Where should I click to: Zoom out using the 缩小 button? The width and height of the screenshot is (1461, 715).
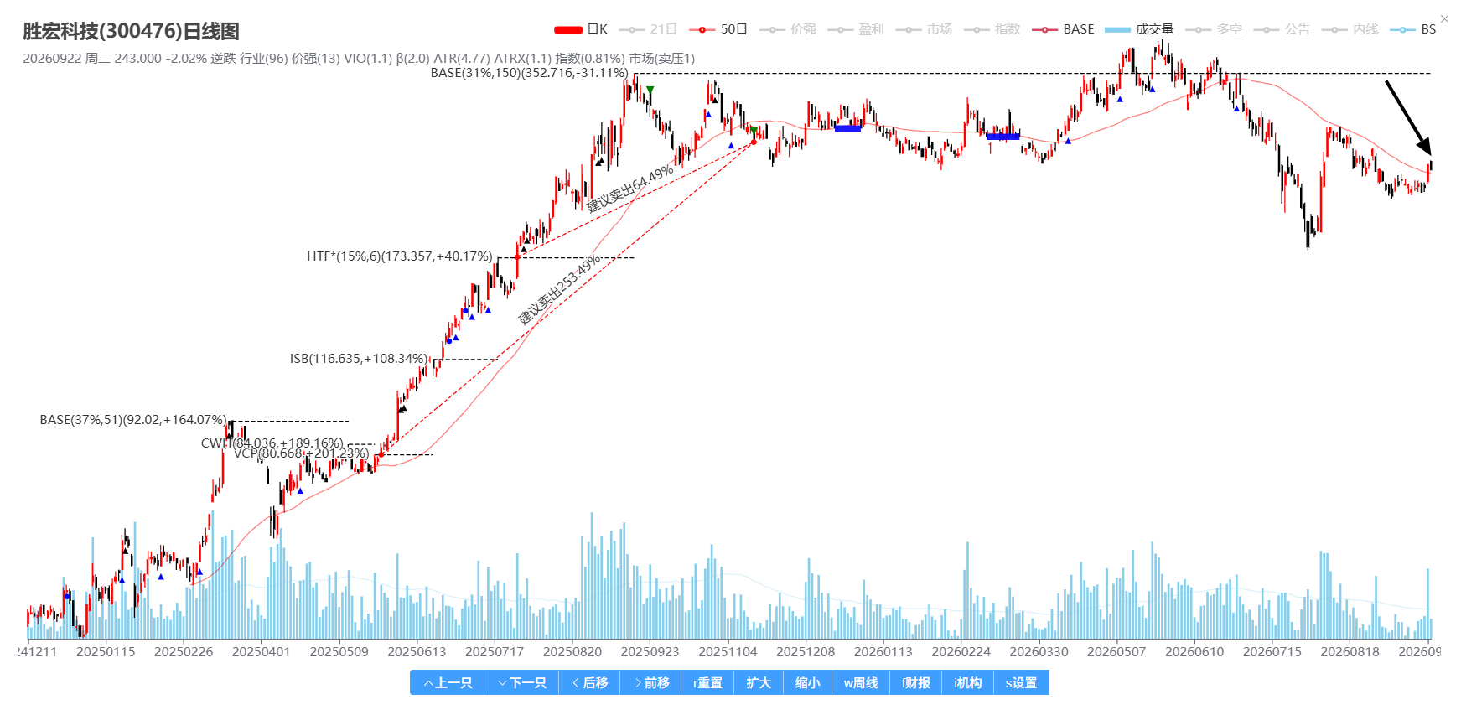[807, 683]
